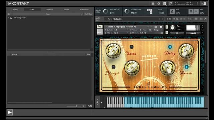Click the master editor play button
Screen dimensions: 214x120
pos(151,13)
